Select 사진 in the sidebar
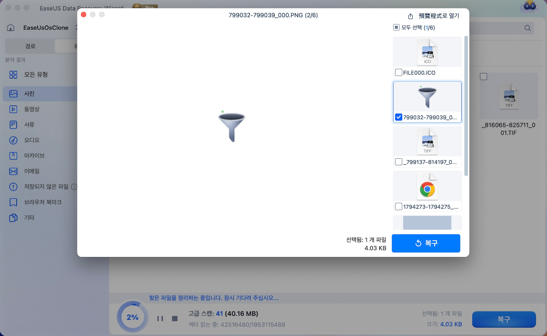The image size is (547, 336). (x=29, y=94)
